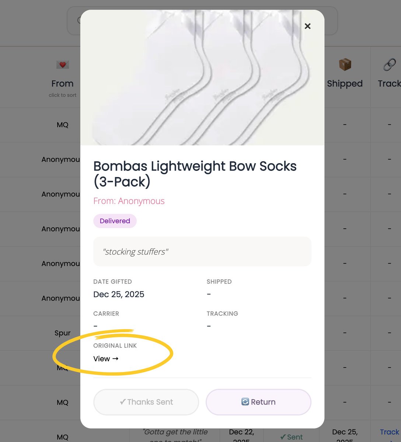This screenshot has width=401, height=442.
Task: Open the original link View arrow
Action: (x=106, y=359)
